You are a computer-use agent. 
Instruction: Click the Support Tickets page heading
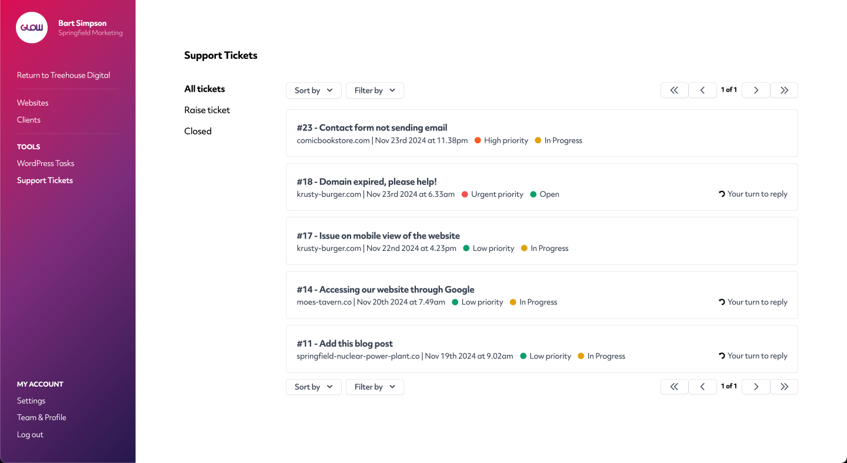point(221,55)
